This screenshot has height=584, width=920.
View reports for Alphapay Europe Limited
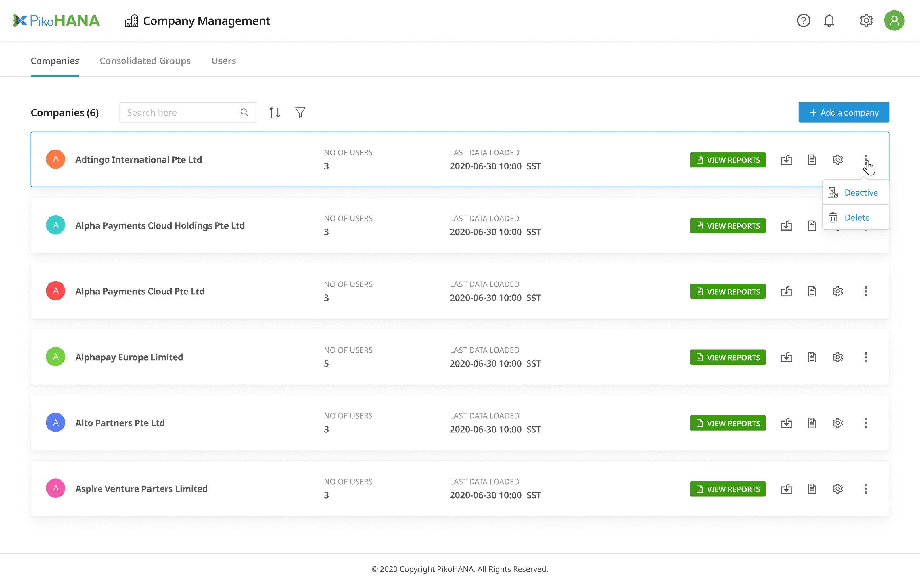click(727, 357)
